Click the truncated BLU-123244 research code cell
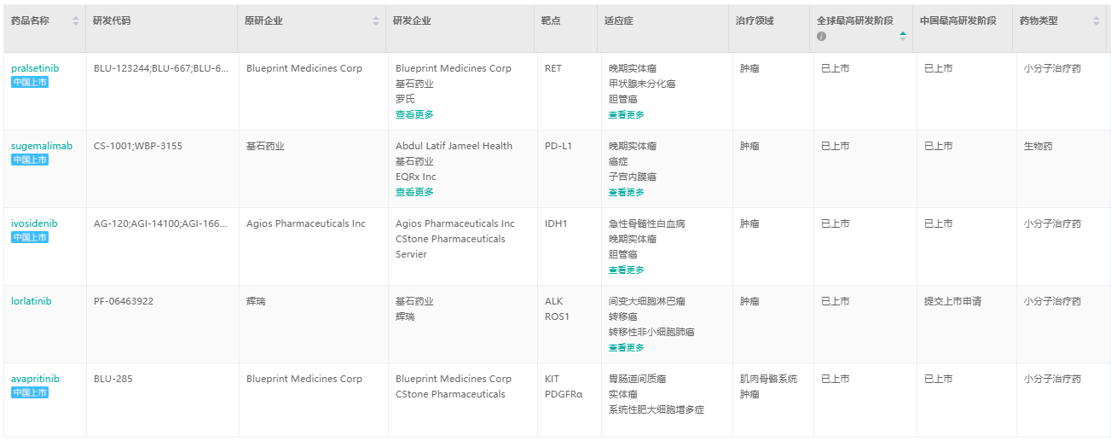The image size is (1111, 441). coord(161,68)
